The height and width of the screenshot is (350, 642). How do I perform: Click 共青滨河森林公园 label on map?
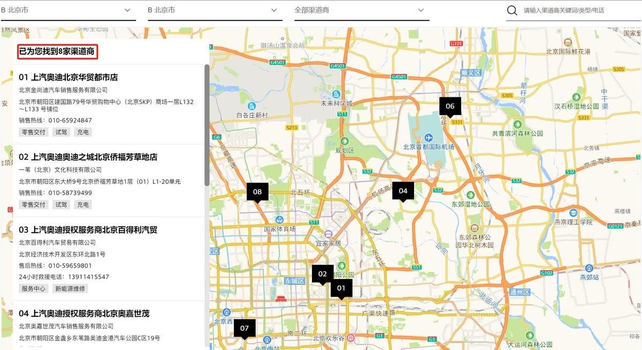coord(517,133)
